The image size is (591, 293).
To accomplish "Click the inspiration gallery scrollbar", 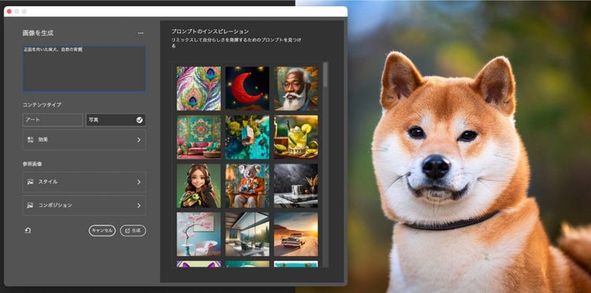I will (325, 76).
